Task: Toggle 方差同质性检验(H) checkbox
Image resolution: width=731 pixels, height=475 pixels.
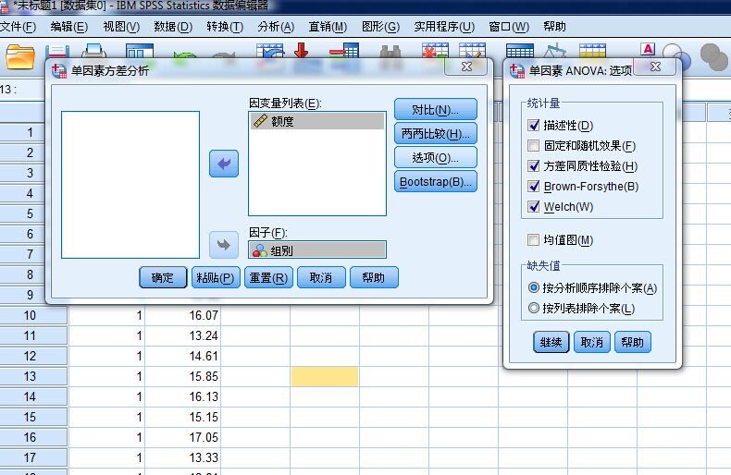Action: point(534,165)
